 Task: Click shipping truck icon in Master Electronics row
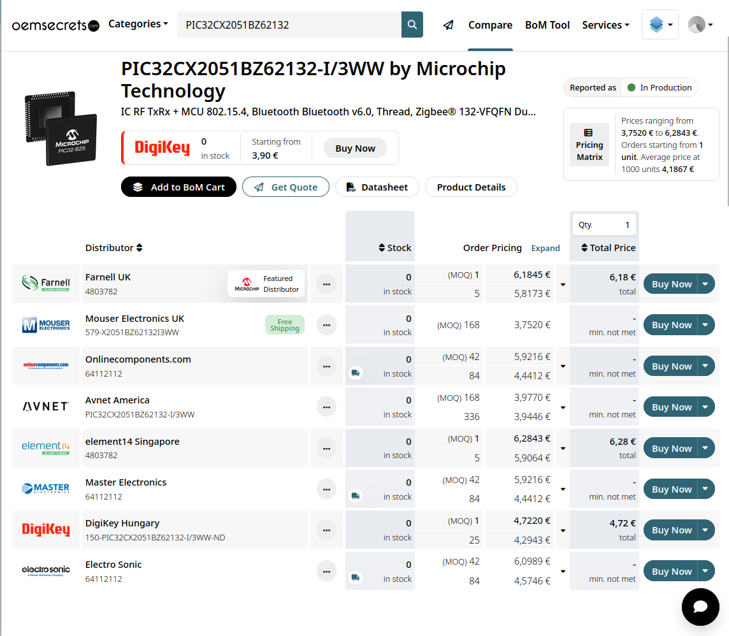356,496
